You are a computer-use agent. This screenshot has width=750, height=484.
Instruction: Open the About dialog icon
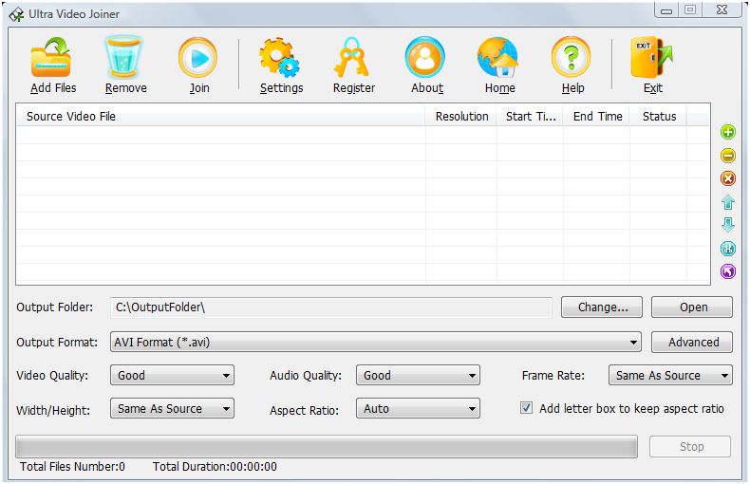(x=424, y=57)
